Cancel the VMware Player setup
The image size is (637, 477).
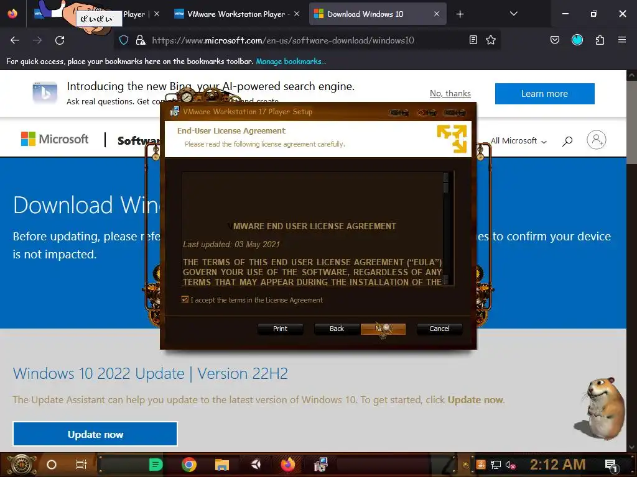(439, 329)
